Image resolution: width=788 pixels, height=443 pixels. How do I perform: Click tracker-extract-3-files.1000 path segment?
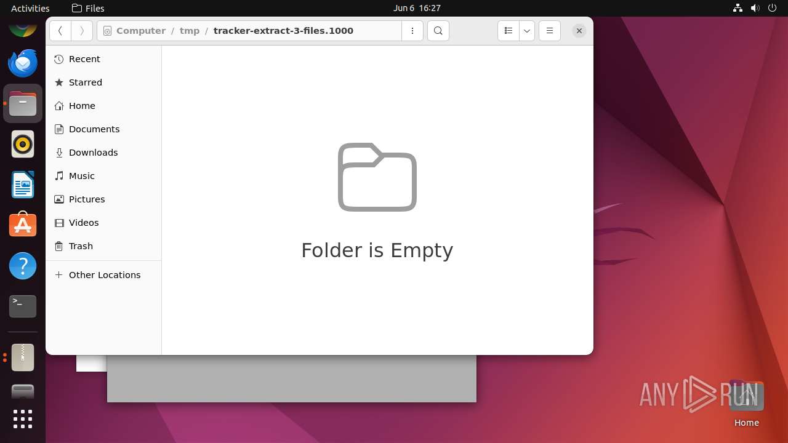(x=283, y=31)
